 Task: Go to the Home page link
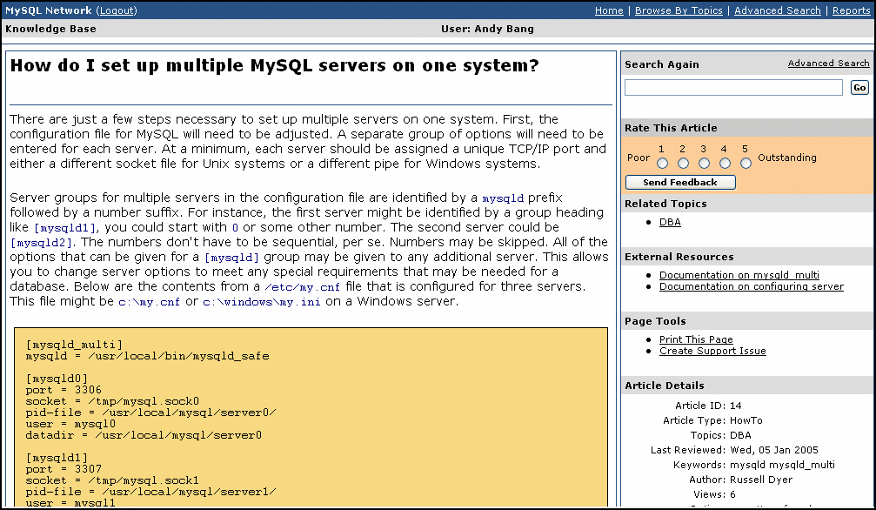(609, 10)
